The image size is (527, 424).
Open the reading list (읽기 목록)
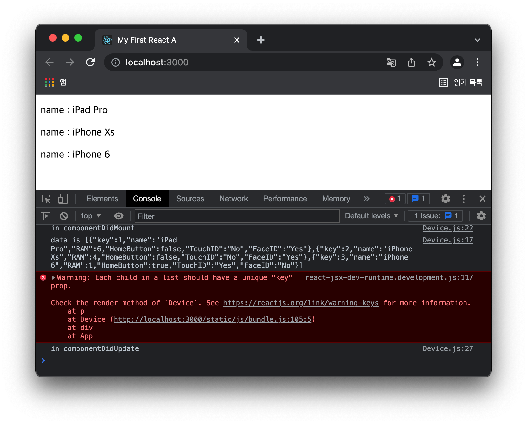(x=461, y=83)
